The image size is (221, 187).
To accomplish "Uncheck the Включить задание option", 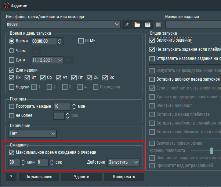I will point(152,40).
